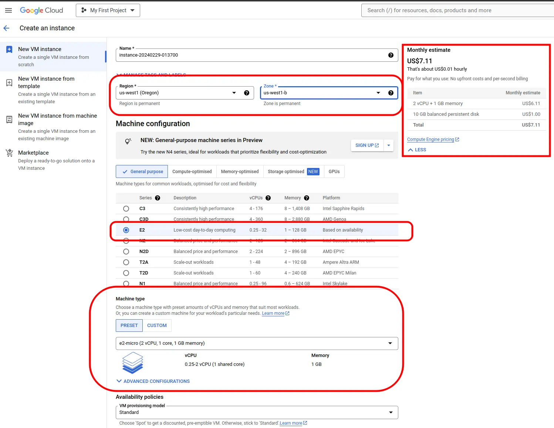Open help icon for Zone field
Image resolution: width=554 pixels, height=428 pixels.
click(391, 93)
